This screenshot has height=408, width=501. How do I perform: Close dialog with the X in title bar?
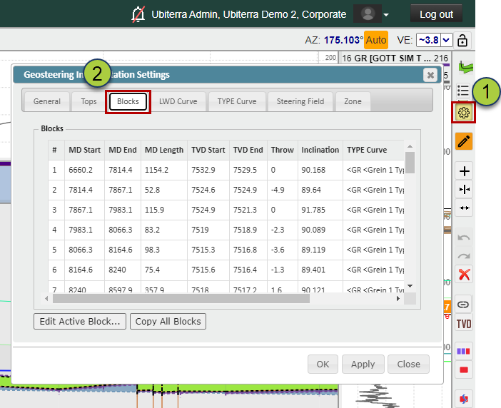[430, 76]
